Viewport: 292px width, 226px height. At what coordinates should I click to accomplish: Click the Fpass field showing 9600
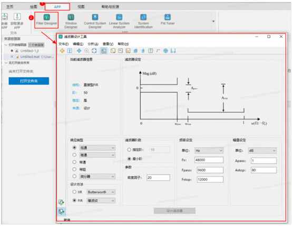pyautogui.click(x=210, y=170)
